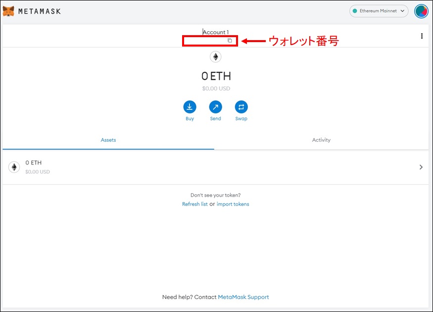Image resolution: width=433 pixels, height=312 pixels.
Task: Switch to the Assets tab
Action: tap(108, 140)
